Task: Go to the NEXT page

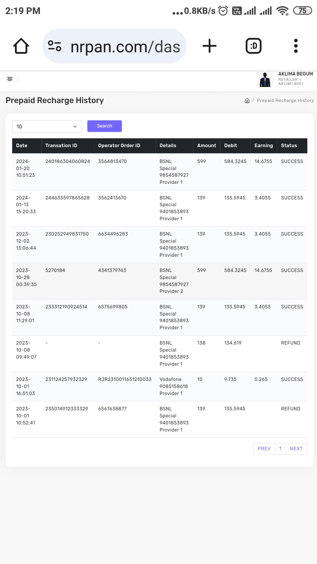Action: tap(296, 449)
